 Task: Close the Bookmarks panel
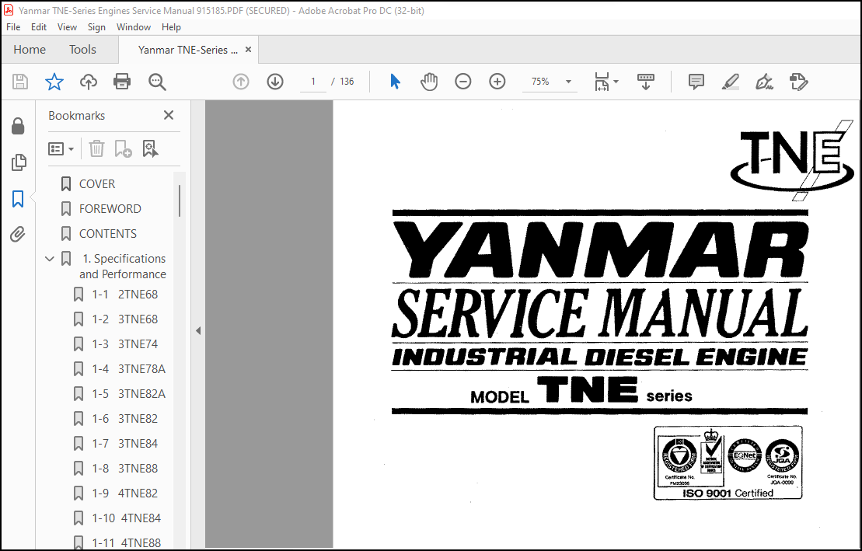[x=169, y=115]
